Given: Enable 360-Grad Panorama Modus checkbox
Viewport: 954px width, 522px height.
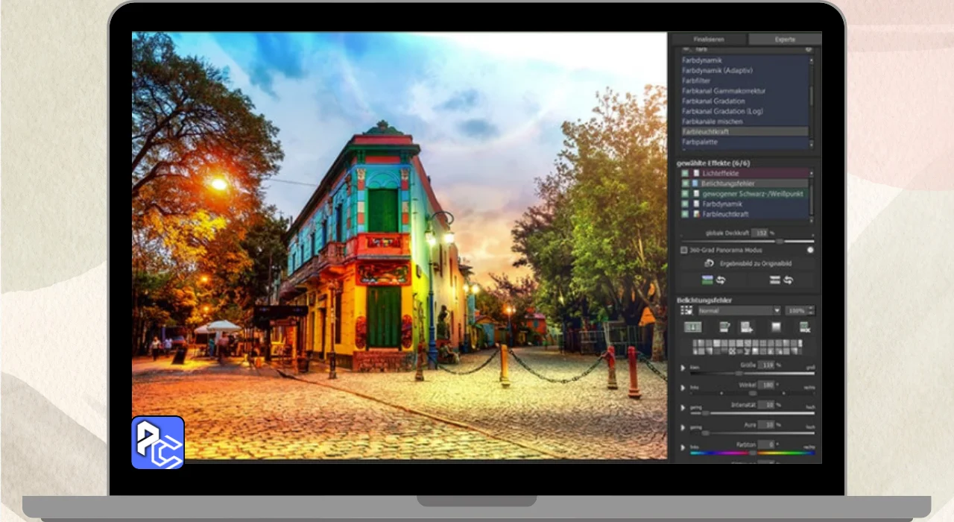Looking at the screenshot, I should 684,251.
